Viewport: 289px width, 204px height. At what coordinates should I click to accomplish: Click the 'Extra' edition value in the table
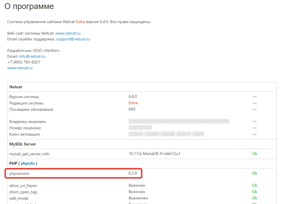pyautogui.click(x=133, y=103)
